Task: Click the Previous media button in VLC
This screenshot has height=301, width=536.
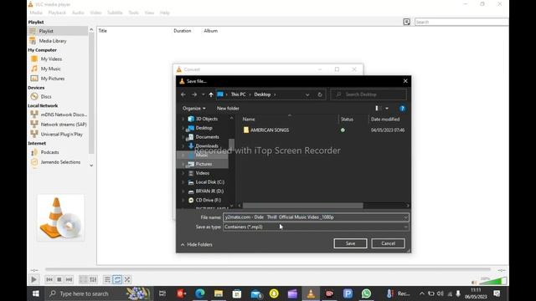Action: tap(49, 279)
